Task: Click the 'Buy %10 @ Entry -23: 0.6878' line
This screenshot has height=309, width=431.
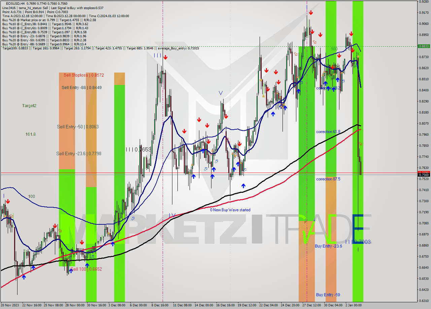Action: (x=44, y=36)
